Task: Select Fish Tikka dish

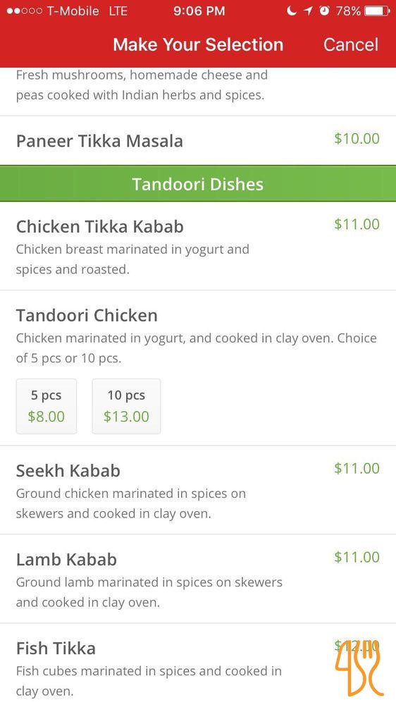Action: [x=198, y=665]
